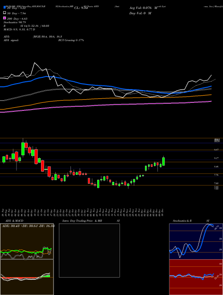This screenshot has height=295, width=223.
Task: Click the peak of the white price line
Action: click(34, 63)
